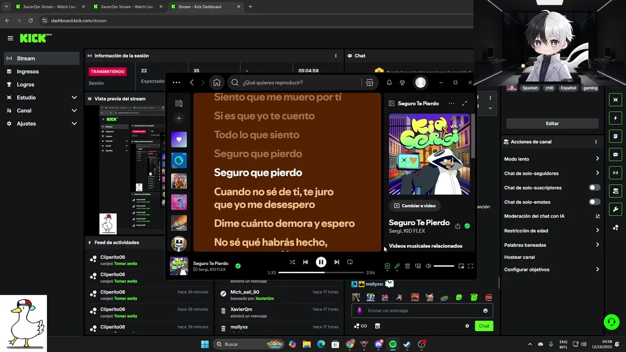Adjust the Spotify volume slider

[x=444, y=266]
